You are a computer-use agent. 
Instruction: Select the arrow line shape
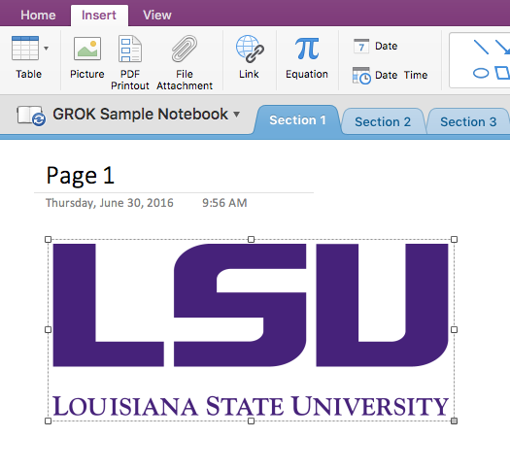click(502, 47)
